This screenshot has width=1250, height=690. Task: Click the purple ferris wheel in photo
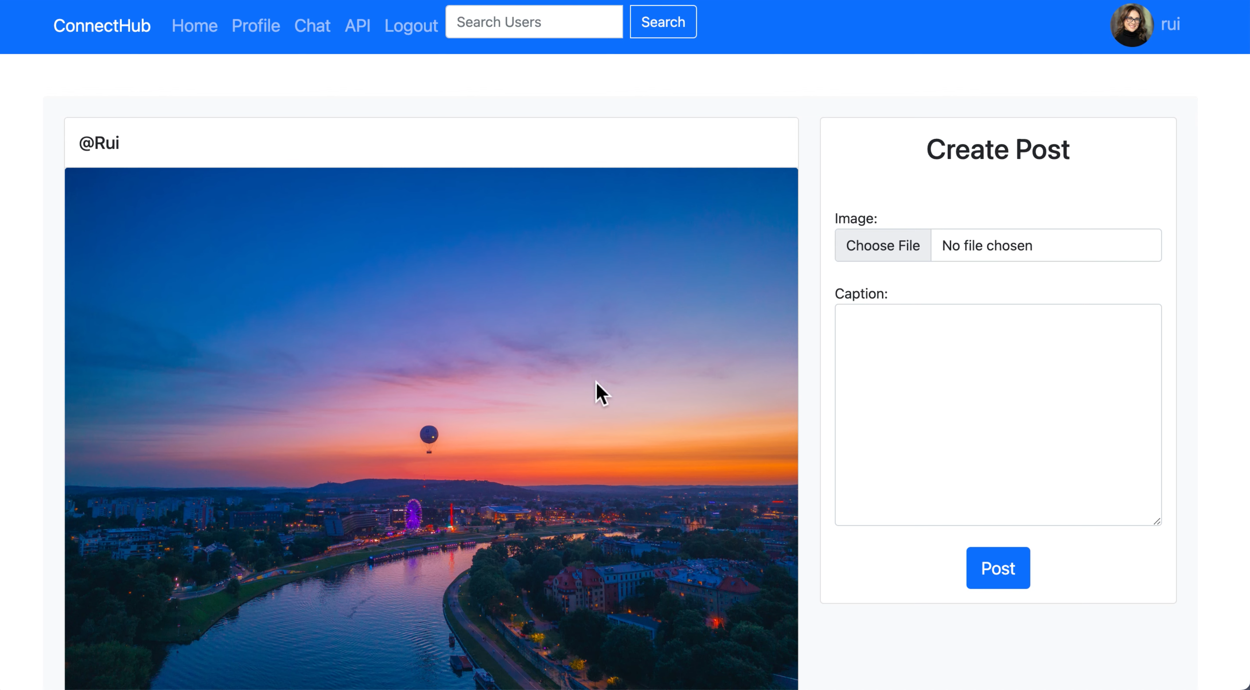[x=413, y=514]
